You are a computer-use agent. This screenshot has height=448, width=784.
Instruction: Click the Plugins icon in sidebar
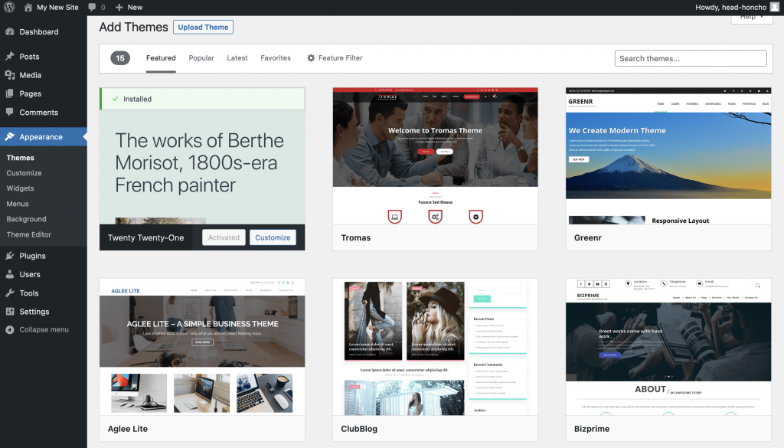click(10, 256)
